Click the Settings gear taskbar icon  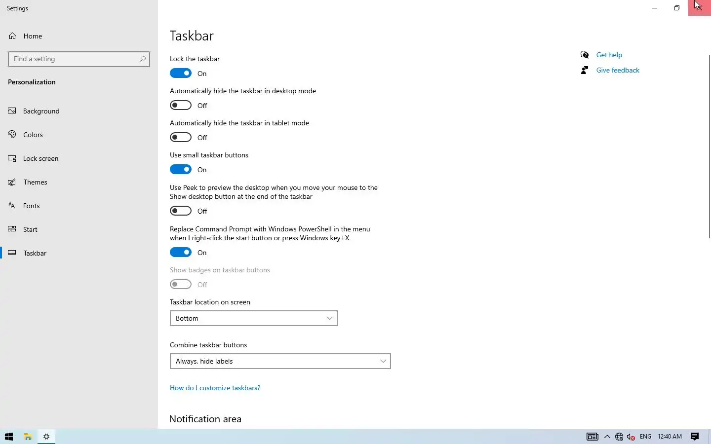click(x=46, y=437)
